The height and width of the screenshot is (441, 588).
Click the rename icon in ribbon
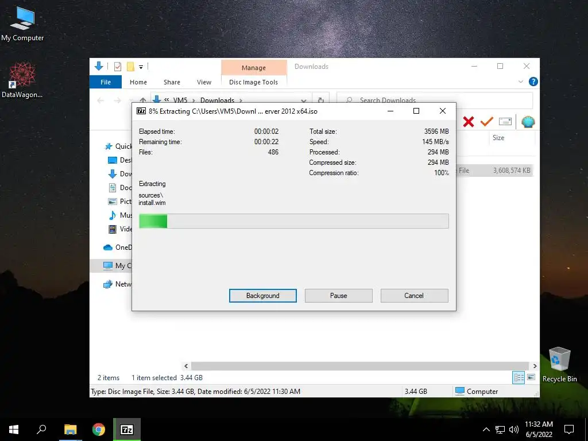point(505,122)
